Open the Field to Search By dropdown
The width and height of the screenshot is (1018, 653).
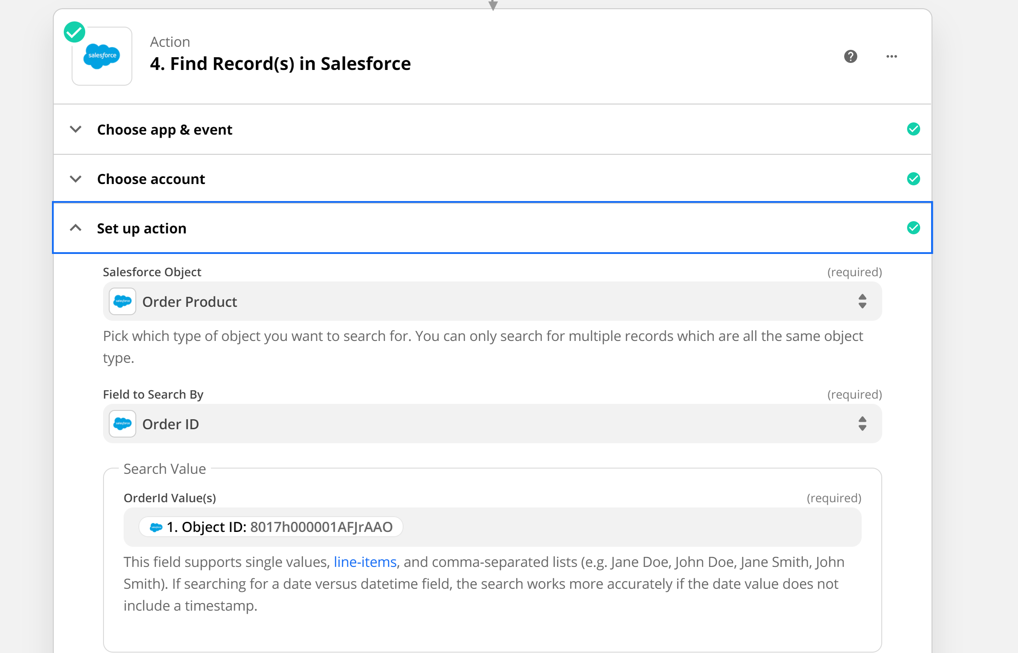pyautogui.click(x=492, y=424)
